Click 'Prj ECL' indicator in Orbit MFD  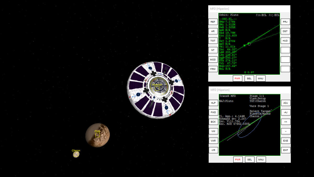coord(274,15)
